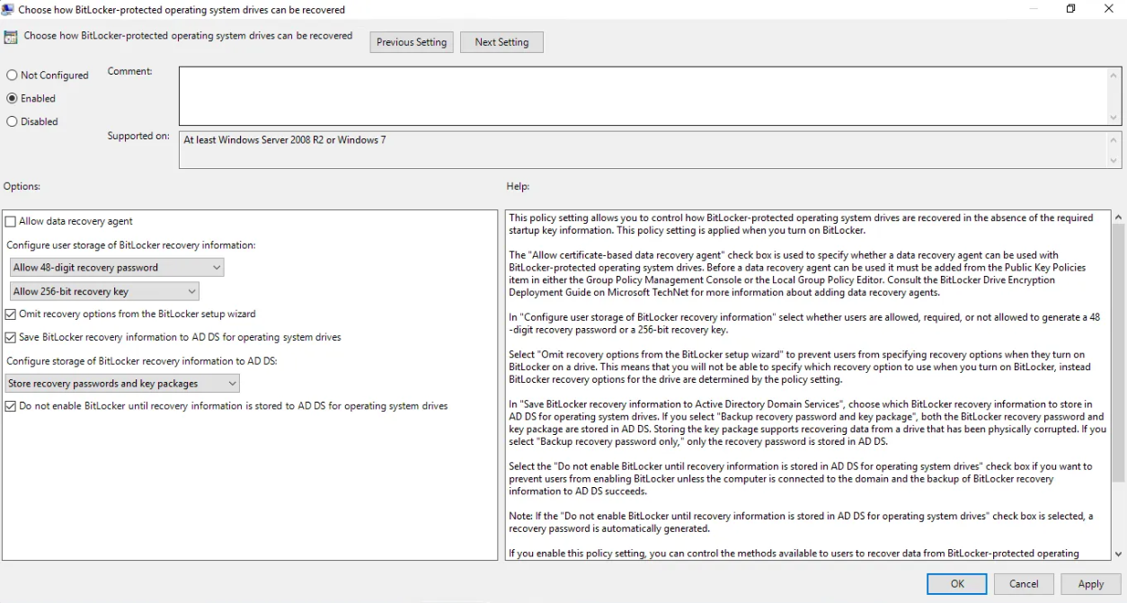
Task: Click the policy setting icon beside the heading
Action: click(x=11, y=37)
